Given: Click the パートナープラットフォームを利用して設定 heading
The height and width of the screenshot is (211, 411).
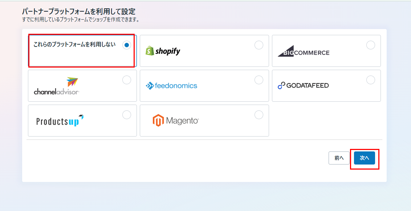Looking at the screenshot, I should [78, 12].
